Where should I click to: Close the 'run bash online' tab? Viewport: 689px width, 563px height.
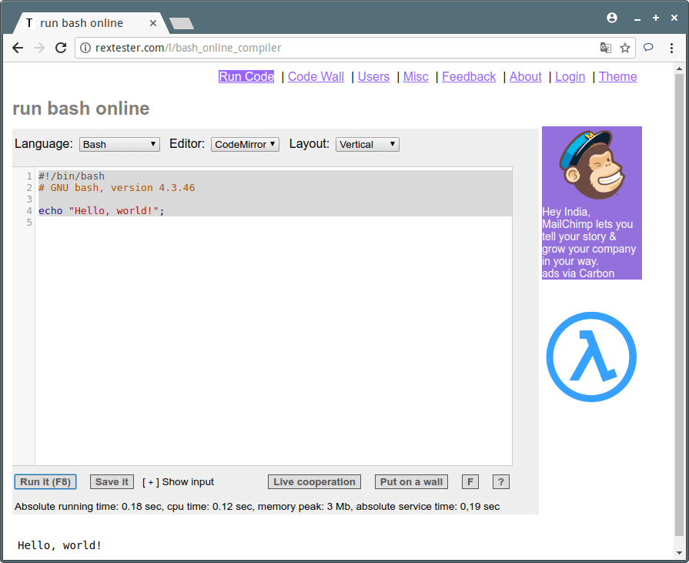coord(153,23)
